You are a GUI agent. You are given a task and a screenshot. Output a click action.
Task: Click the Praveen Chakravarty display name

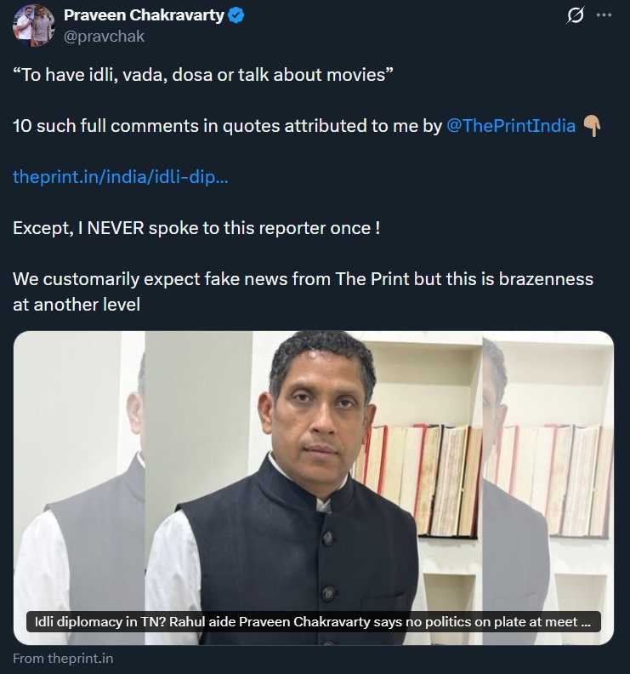click(145, 16)
